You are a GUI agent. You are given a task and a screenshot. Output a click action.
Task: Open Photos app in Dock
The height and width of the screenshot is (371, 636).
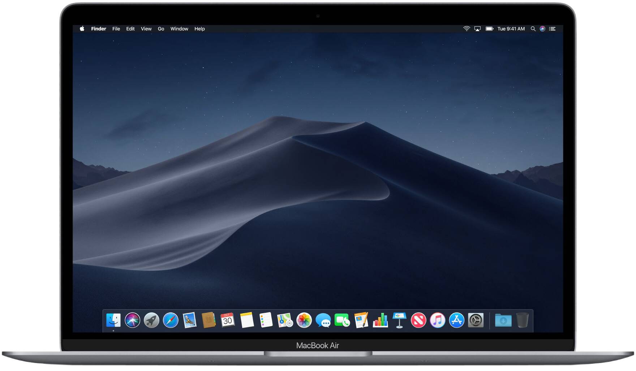304,320
